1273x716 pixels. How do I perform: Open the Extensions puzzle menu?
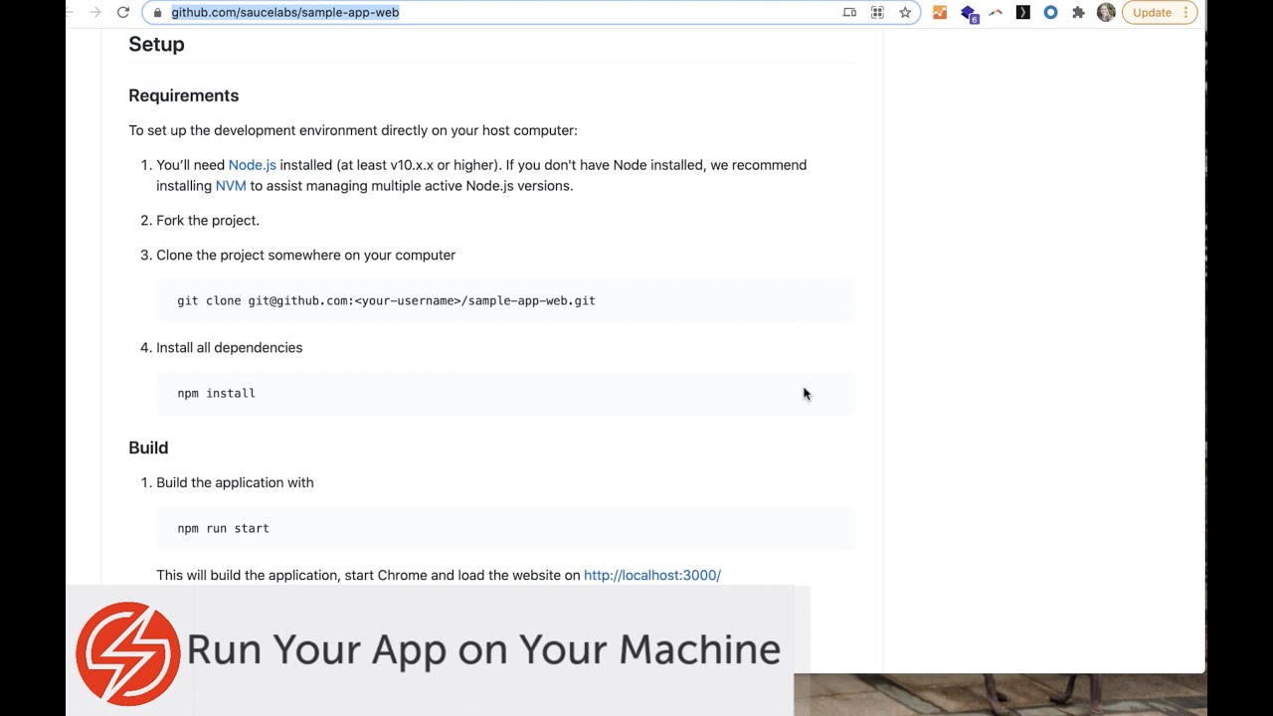coord(1078,13)
